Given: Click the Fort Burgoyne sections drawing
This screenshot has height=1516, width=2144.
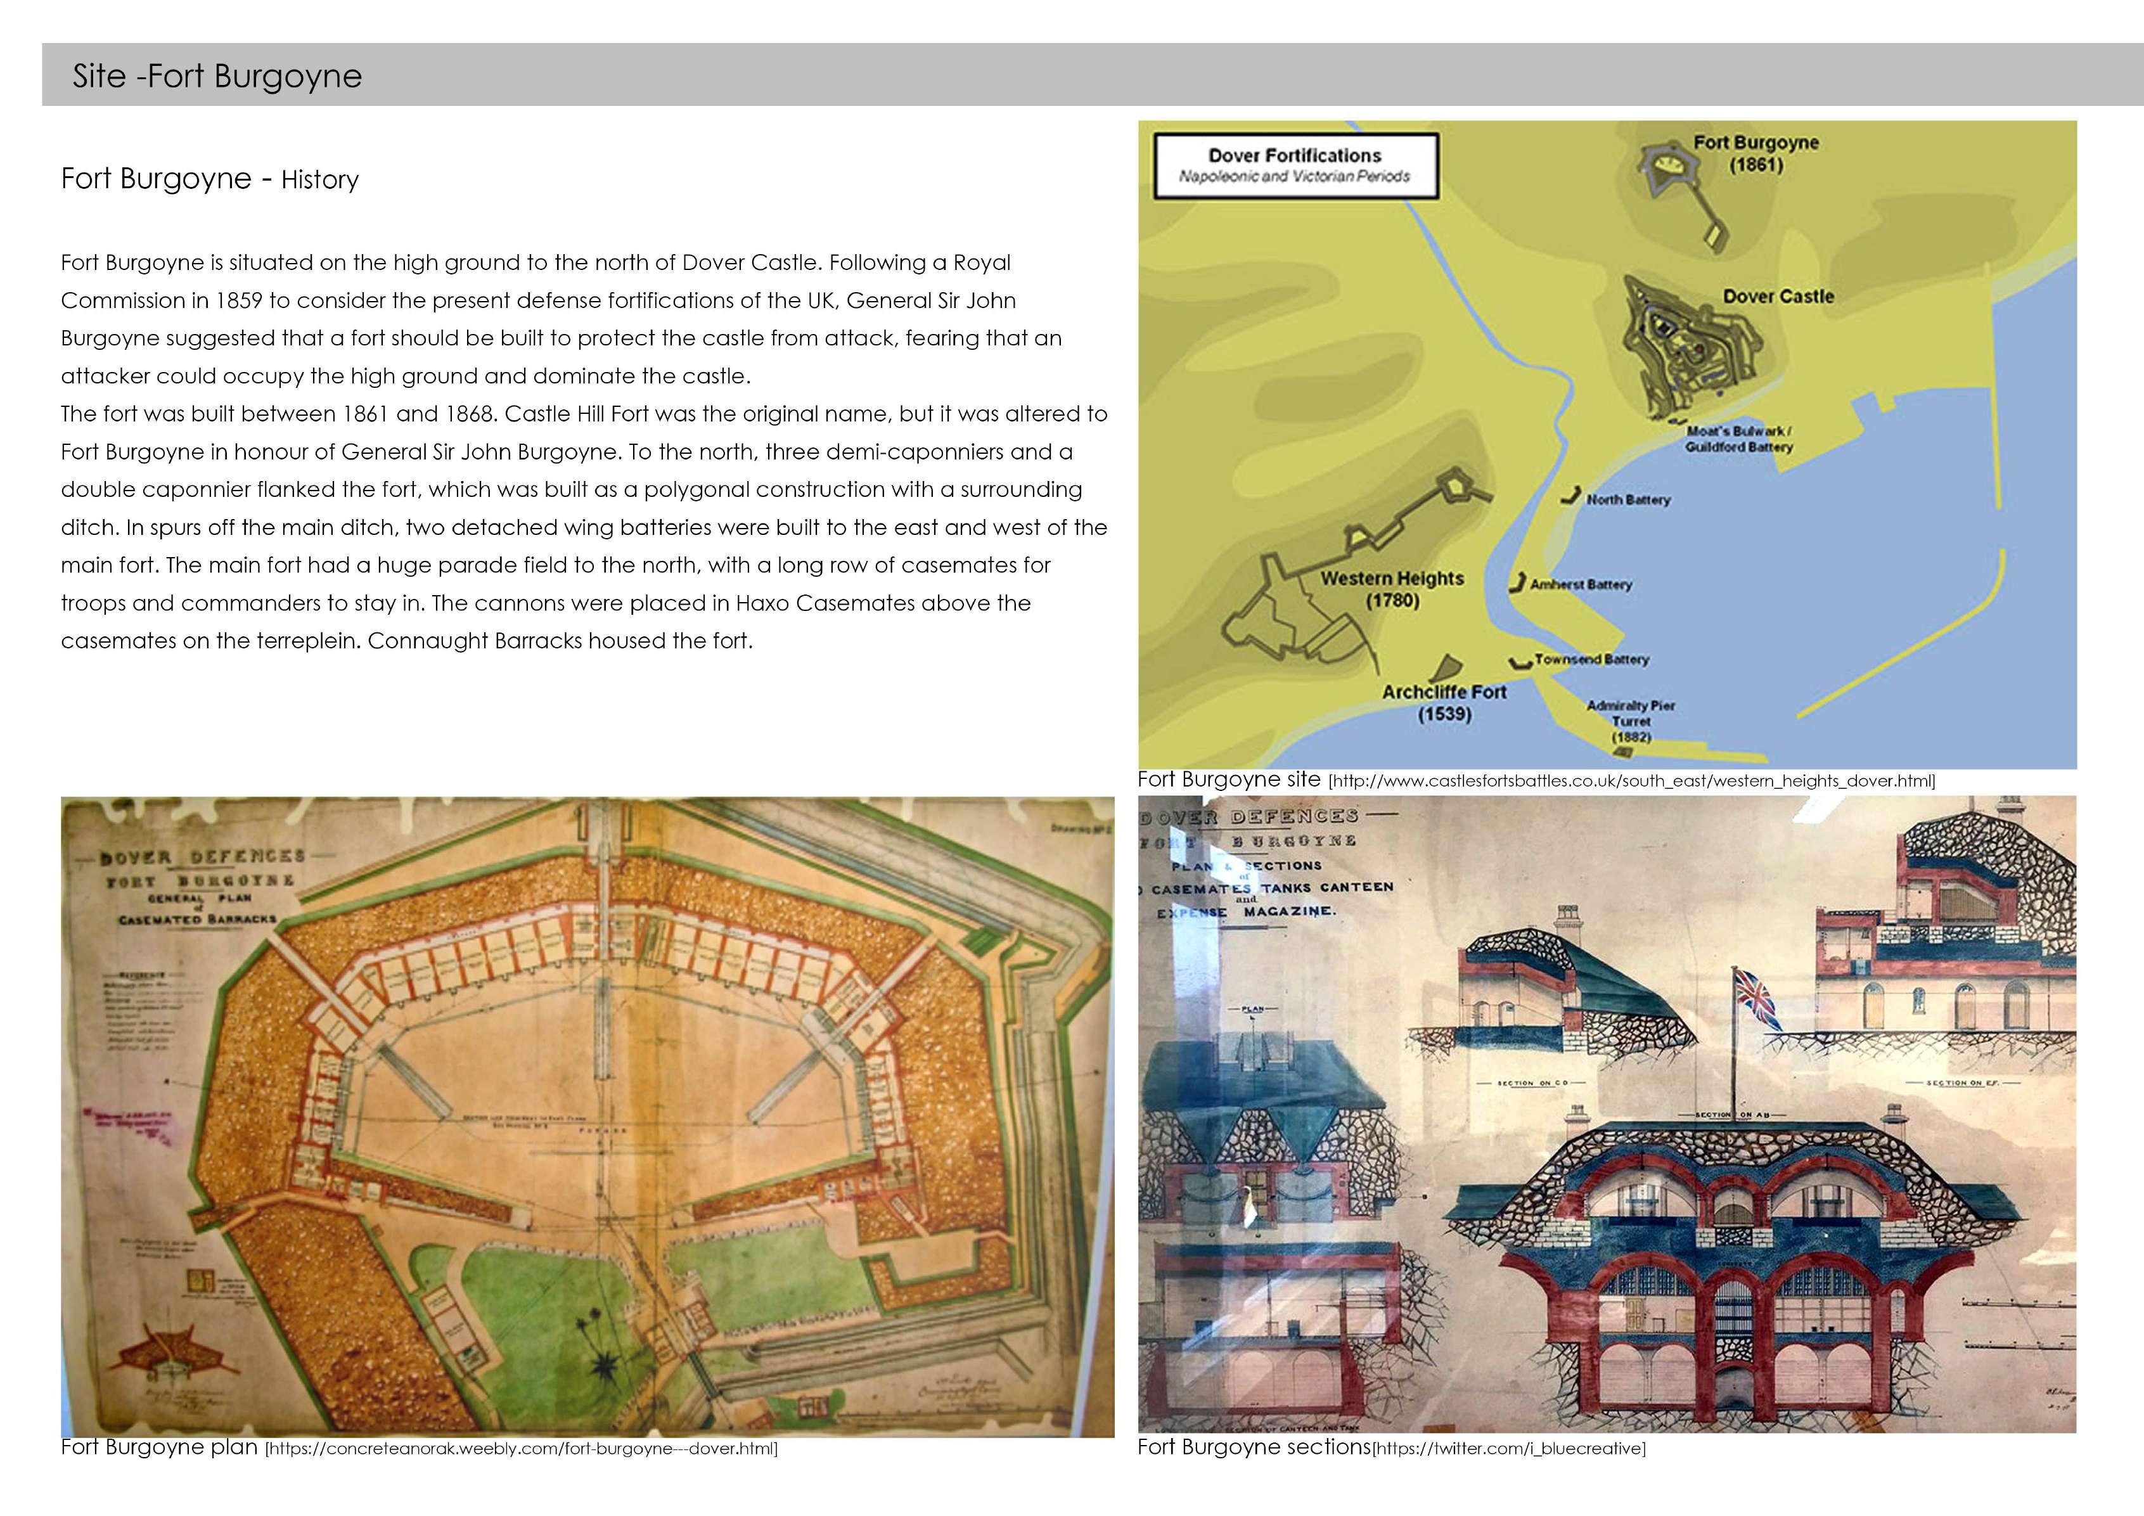Looking at the screenshot, I should coord(1606,1114).
